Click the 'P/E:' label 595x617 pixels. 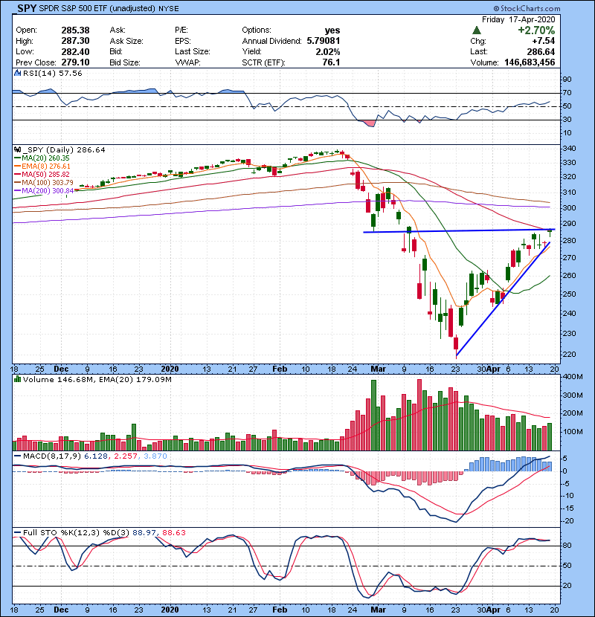(181, 30)
